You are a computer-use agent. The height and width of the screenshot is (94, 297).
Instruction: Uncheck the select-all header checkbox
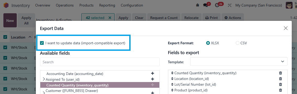(x=5, y=37)
